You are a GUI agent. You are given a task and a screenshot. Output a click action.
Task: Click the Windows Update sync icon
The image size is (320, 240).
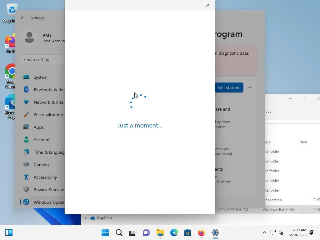[26, 202]
